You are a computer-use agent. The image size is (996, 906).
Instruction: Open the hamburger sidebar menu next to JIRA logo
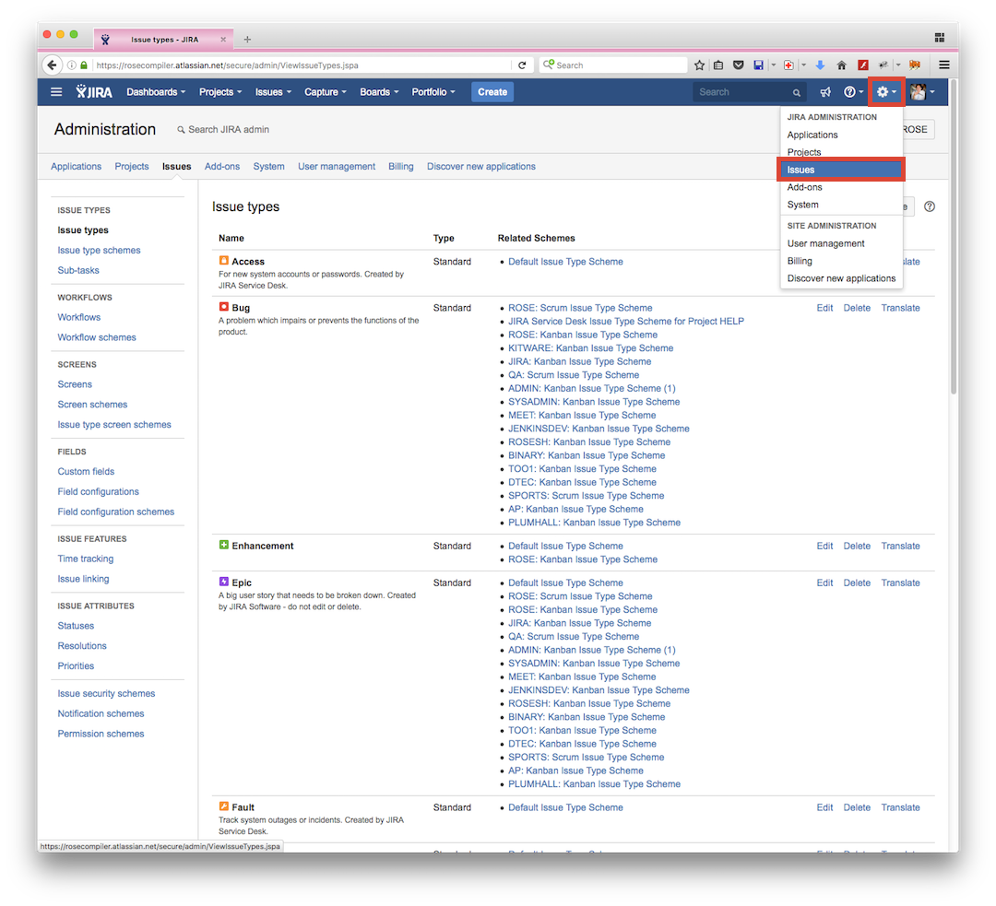click(56, 92)
